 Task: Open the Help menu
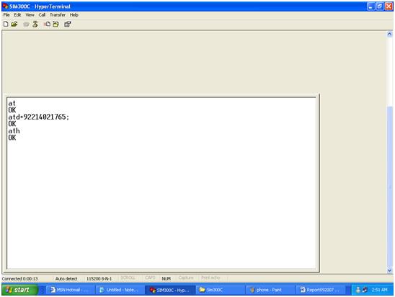(x=74, y=15)
